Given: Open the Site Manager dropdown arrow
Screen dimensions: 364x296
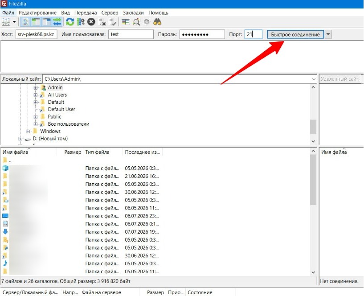Looking at the screenshot, I should click(x=14, y=22).
